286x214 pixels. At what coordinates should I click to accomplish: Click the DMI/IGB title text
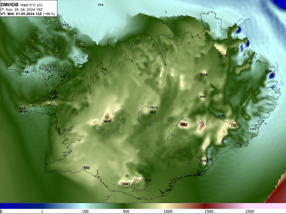click(9, 5)
